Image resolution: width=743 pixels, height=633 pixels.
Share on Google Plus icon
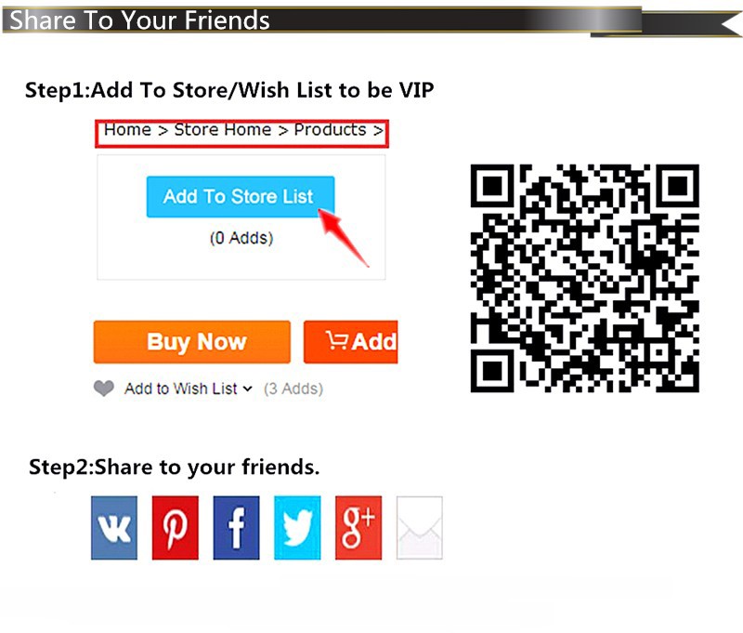[x=358, y=528]
